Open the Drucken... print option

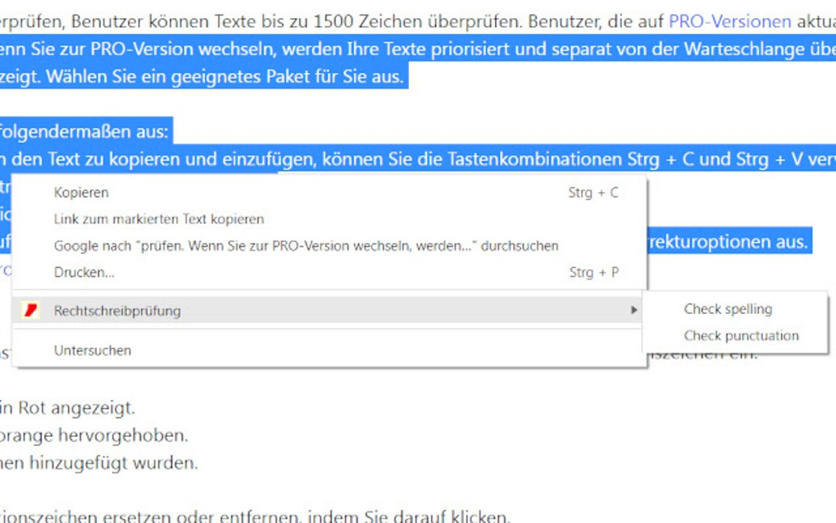coord(84,272)
